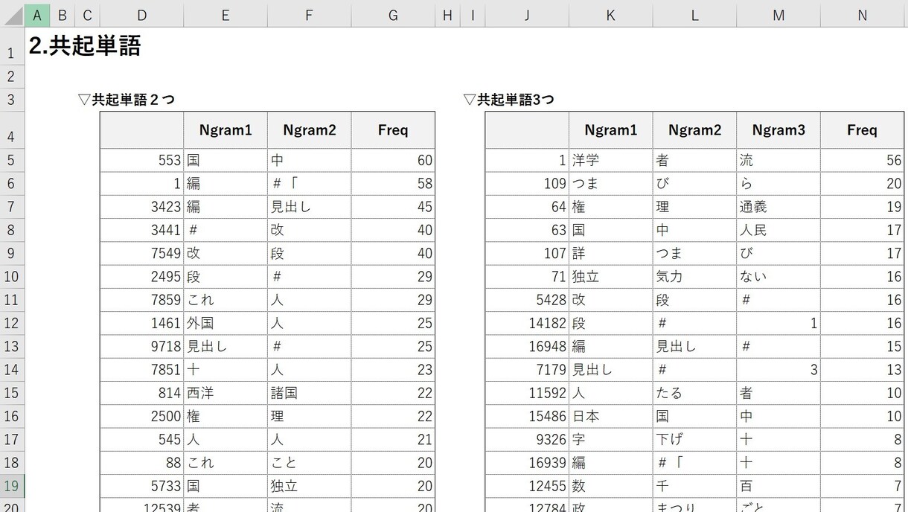Click Freq header in column G

(393, 130)
